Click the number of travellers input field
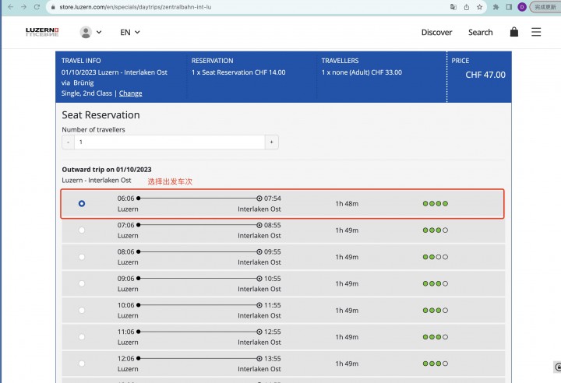561x383 pixels. [170, 142]
